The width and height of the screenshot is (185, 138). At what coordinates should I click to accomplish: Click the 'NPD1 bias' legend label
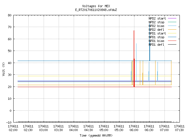pyautogui.click(x=156, y=41)
